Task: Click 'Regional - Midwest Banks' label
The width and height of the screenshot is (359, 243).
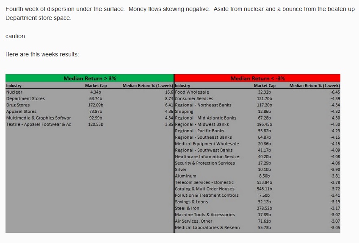Action: (202, 124)
